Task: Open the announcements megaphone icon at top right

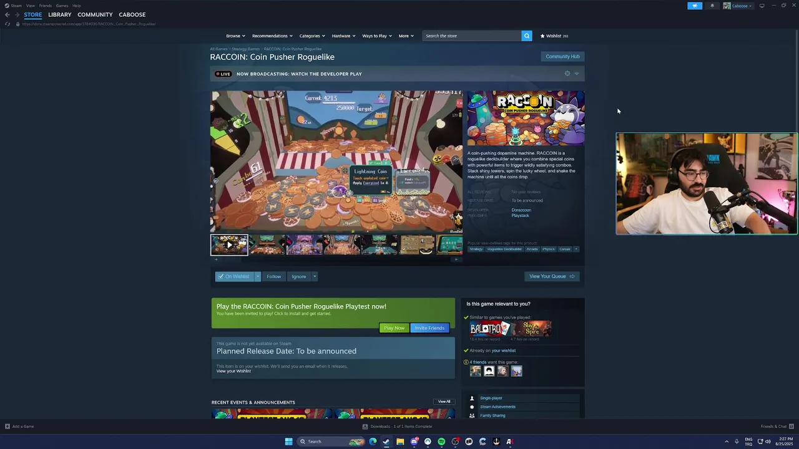Action: 695,6
